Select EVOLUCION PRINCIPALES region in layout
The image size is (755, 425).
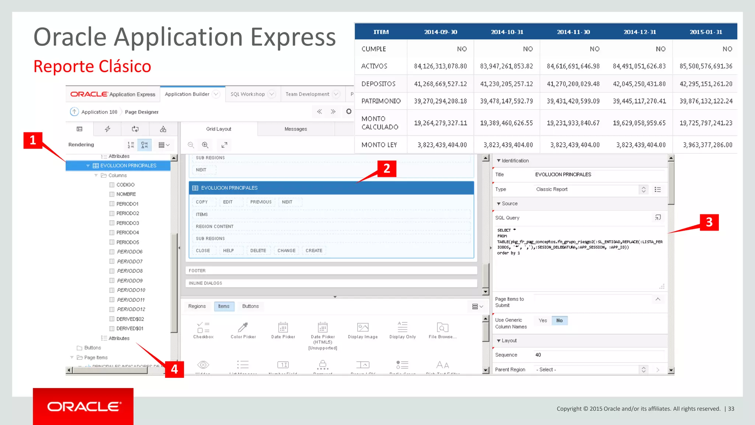click(x=331, y=188)
